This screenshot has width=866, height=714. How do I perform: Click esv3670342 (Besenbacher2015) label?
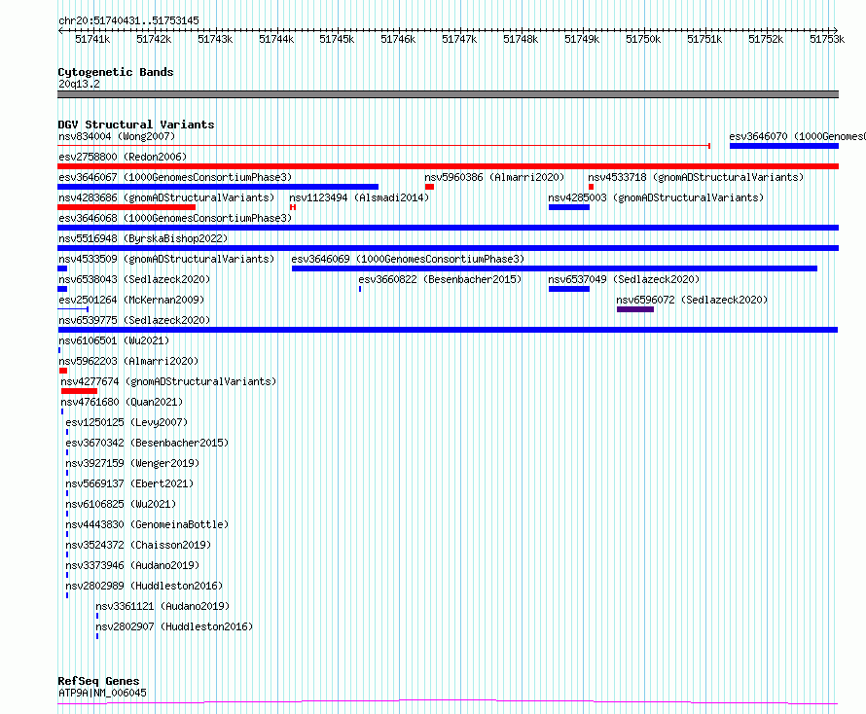[x=147, y=443]
